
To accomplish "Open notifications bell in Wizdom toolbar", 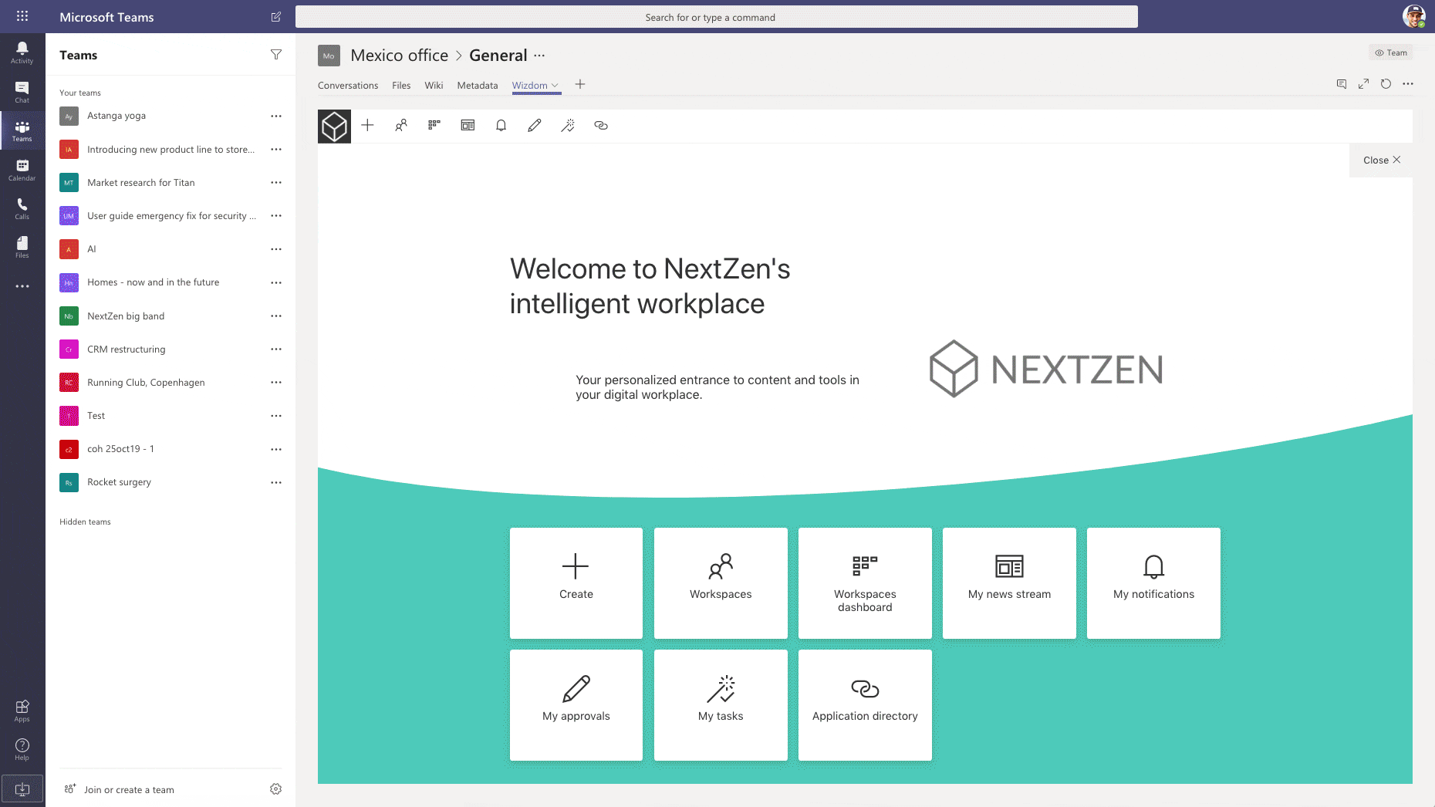I will 501,125.
